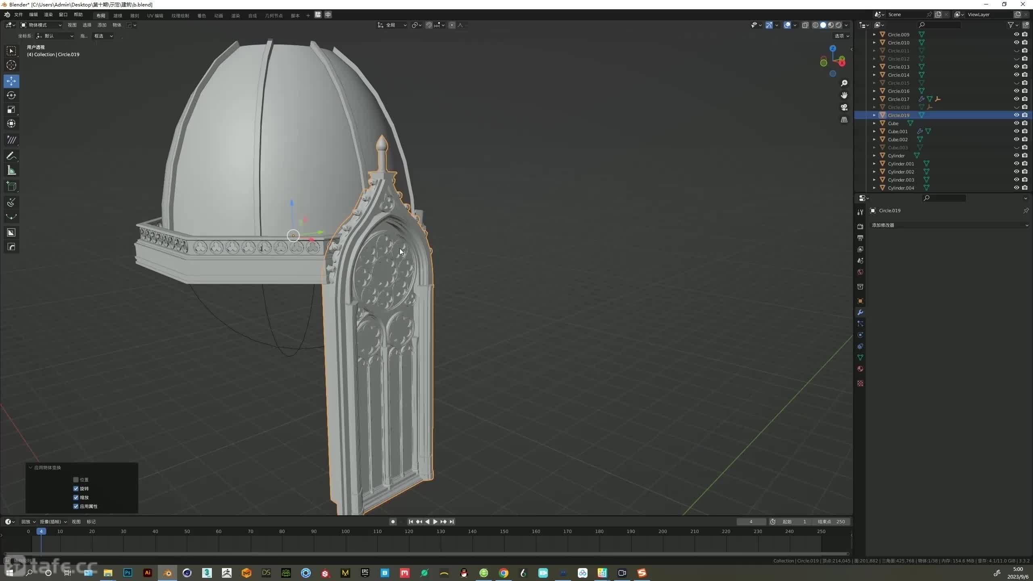Jump to timeline start frame
Screen dimensions: 1033x581
(411, 522)
